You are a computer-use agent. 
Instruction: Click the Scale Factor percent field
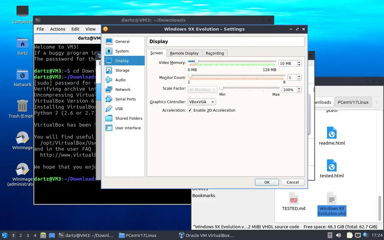click(289, 90)
